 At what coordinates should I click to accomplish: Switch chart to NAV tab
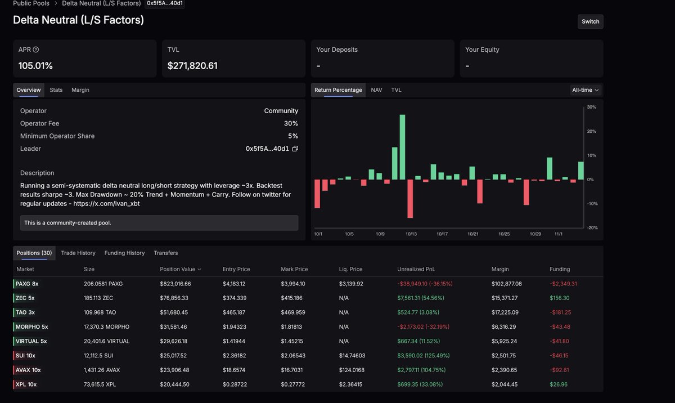tap(376, 90)
